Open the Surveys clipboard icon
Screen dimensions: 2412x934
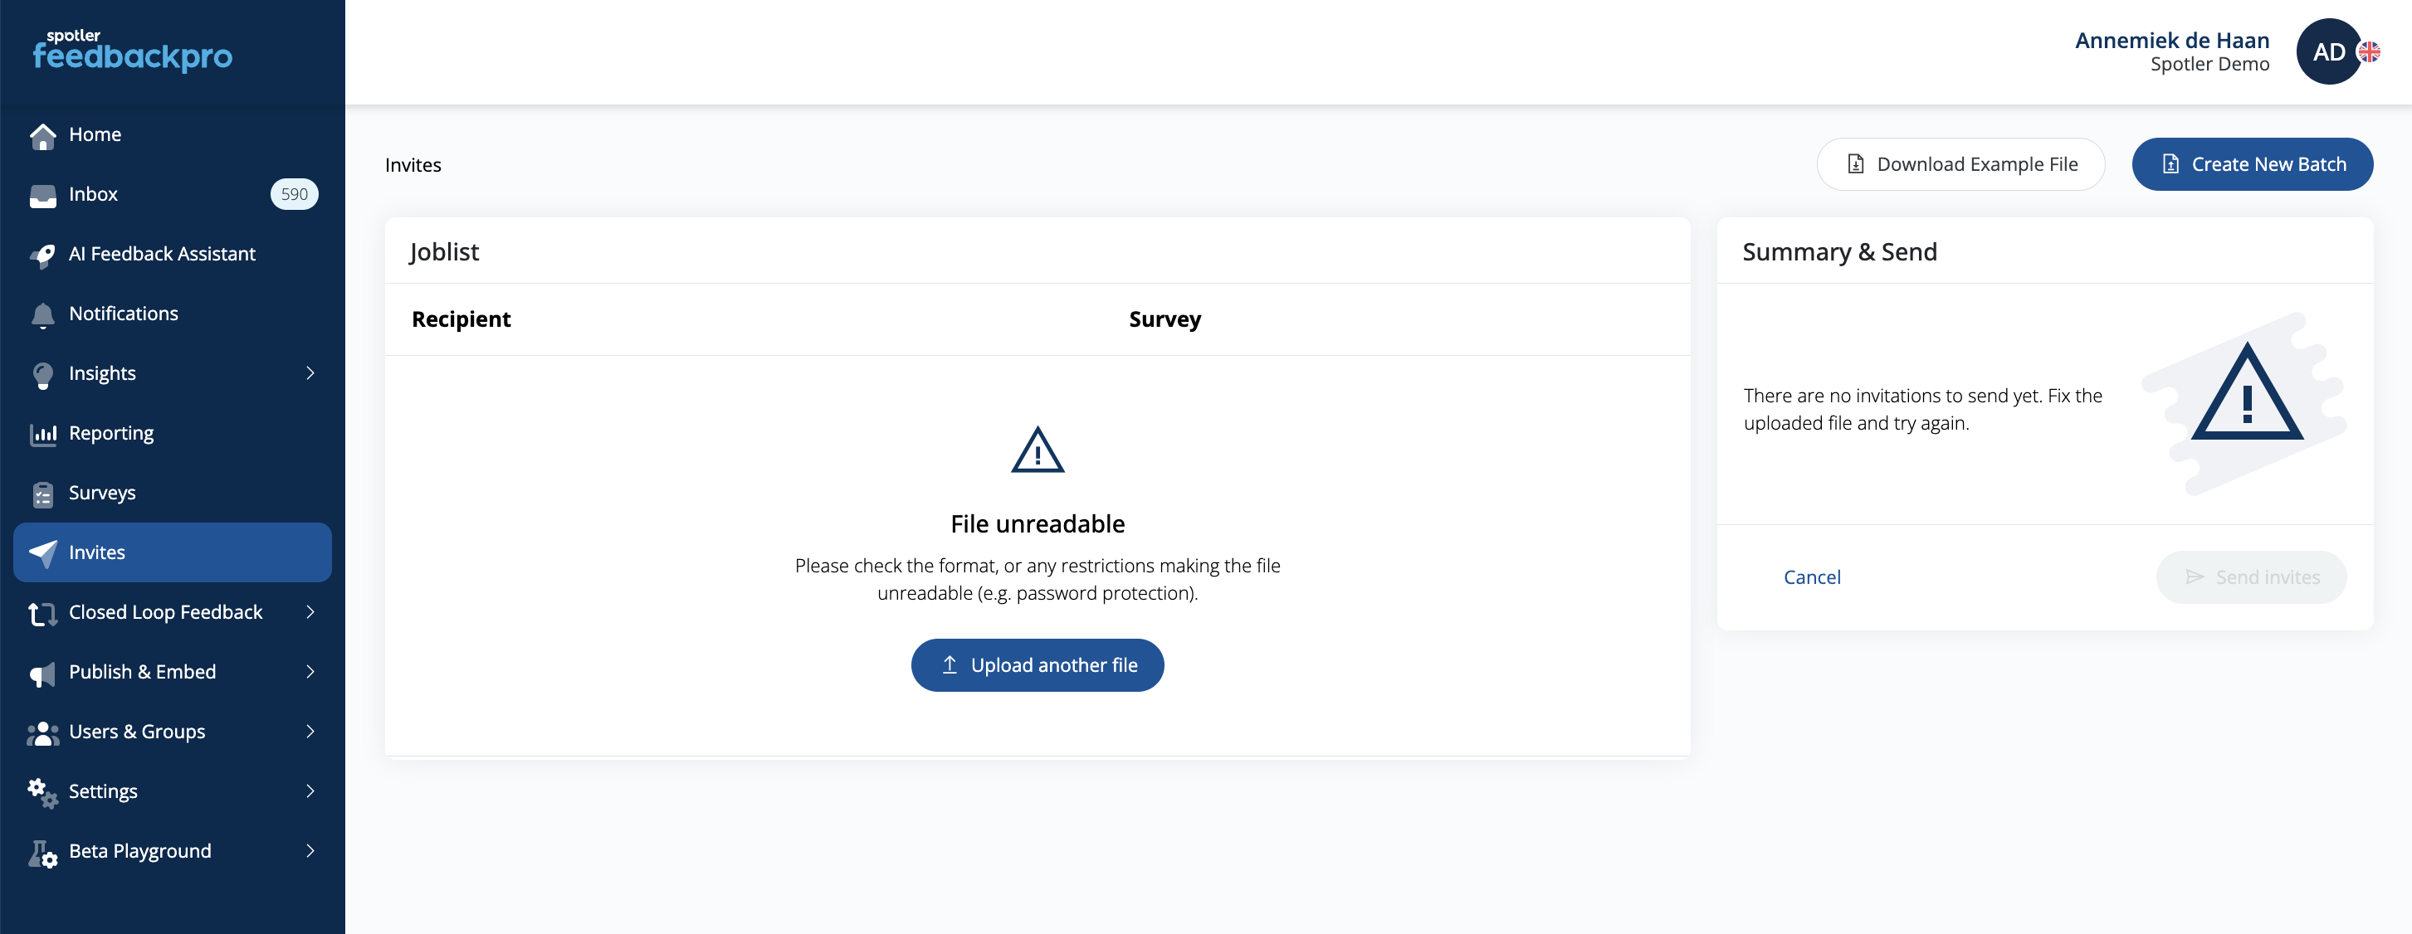point(42,494)
